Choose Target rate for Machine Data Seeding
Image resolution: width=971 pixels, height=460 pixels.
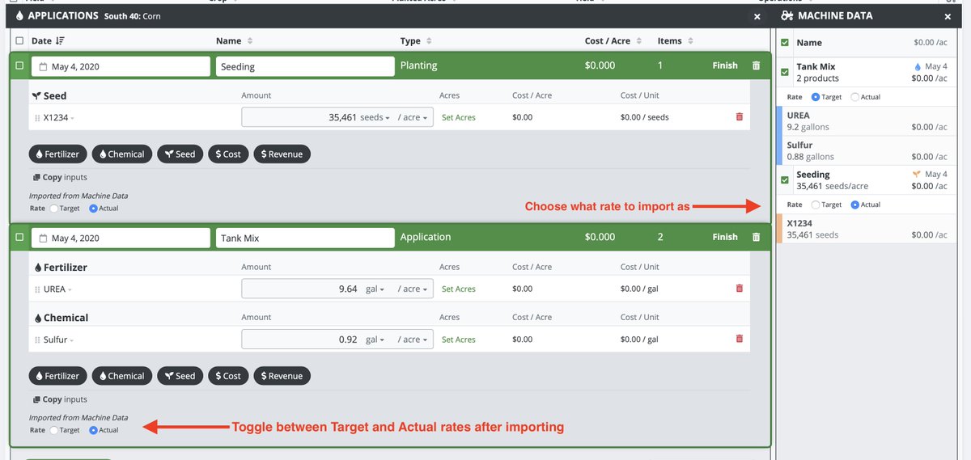pyautogui.click(x=816, y=205)
